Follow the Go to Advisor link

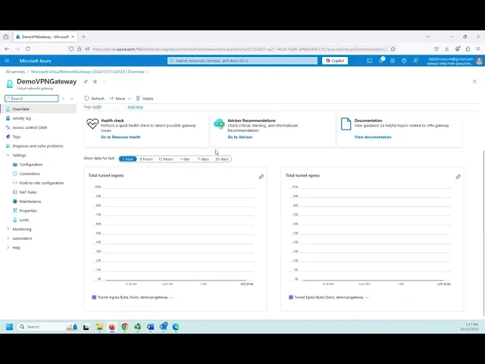240,136
